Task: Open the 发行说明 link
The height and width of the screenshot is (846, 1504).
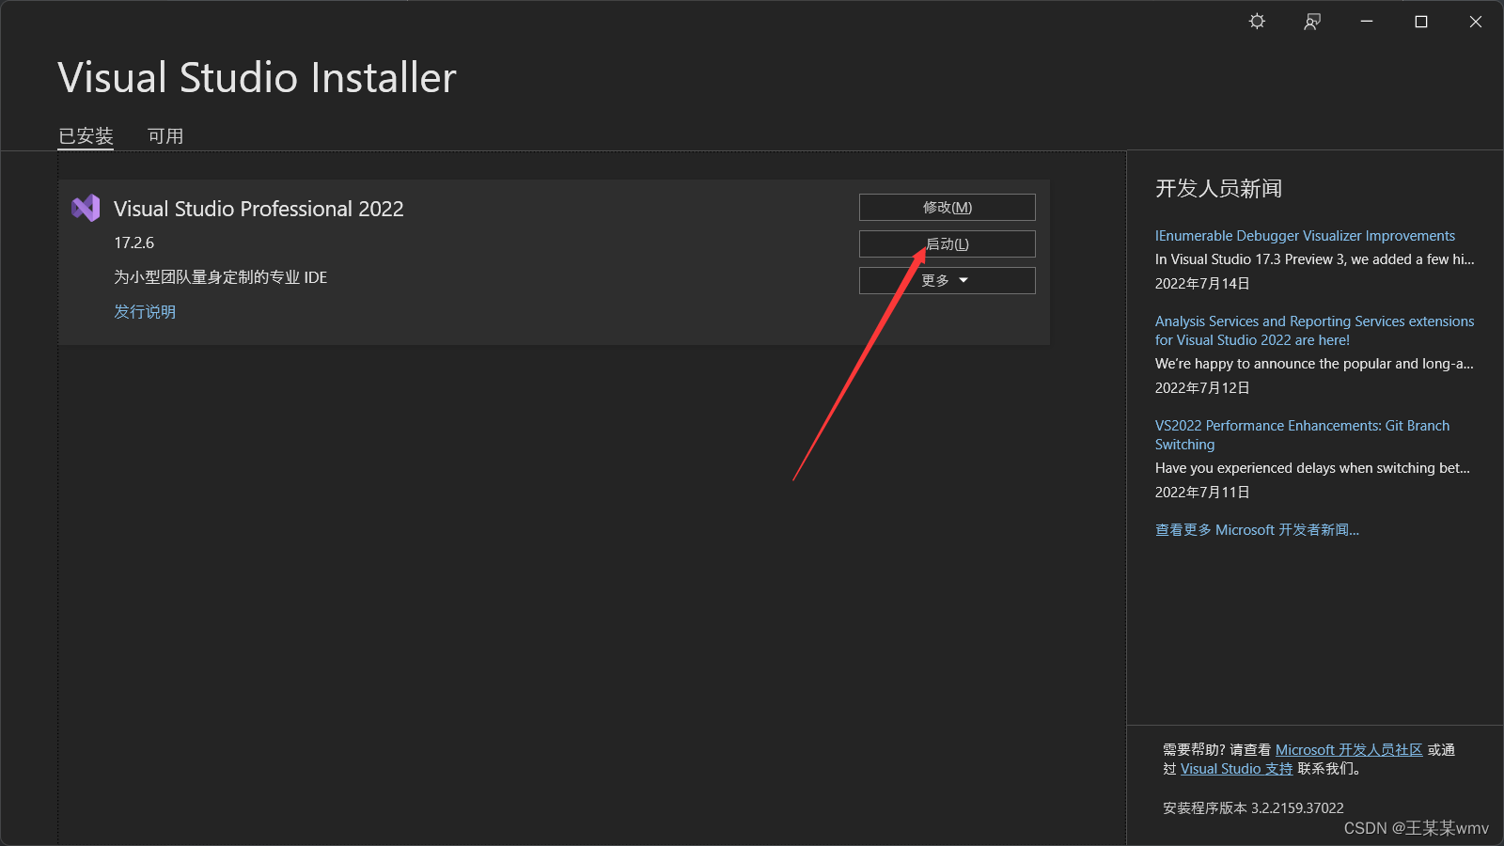Action: [x=145, y=311]
